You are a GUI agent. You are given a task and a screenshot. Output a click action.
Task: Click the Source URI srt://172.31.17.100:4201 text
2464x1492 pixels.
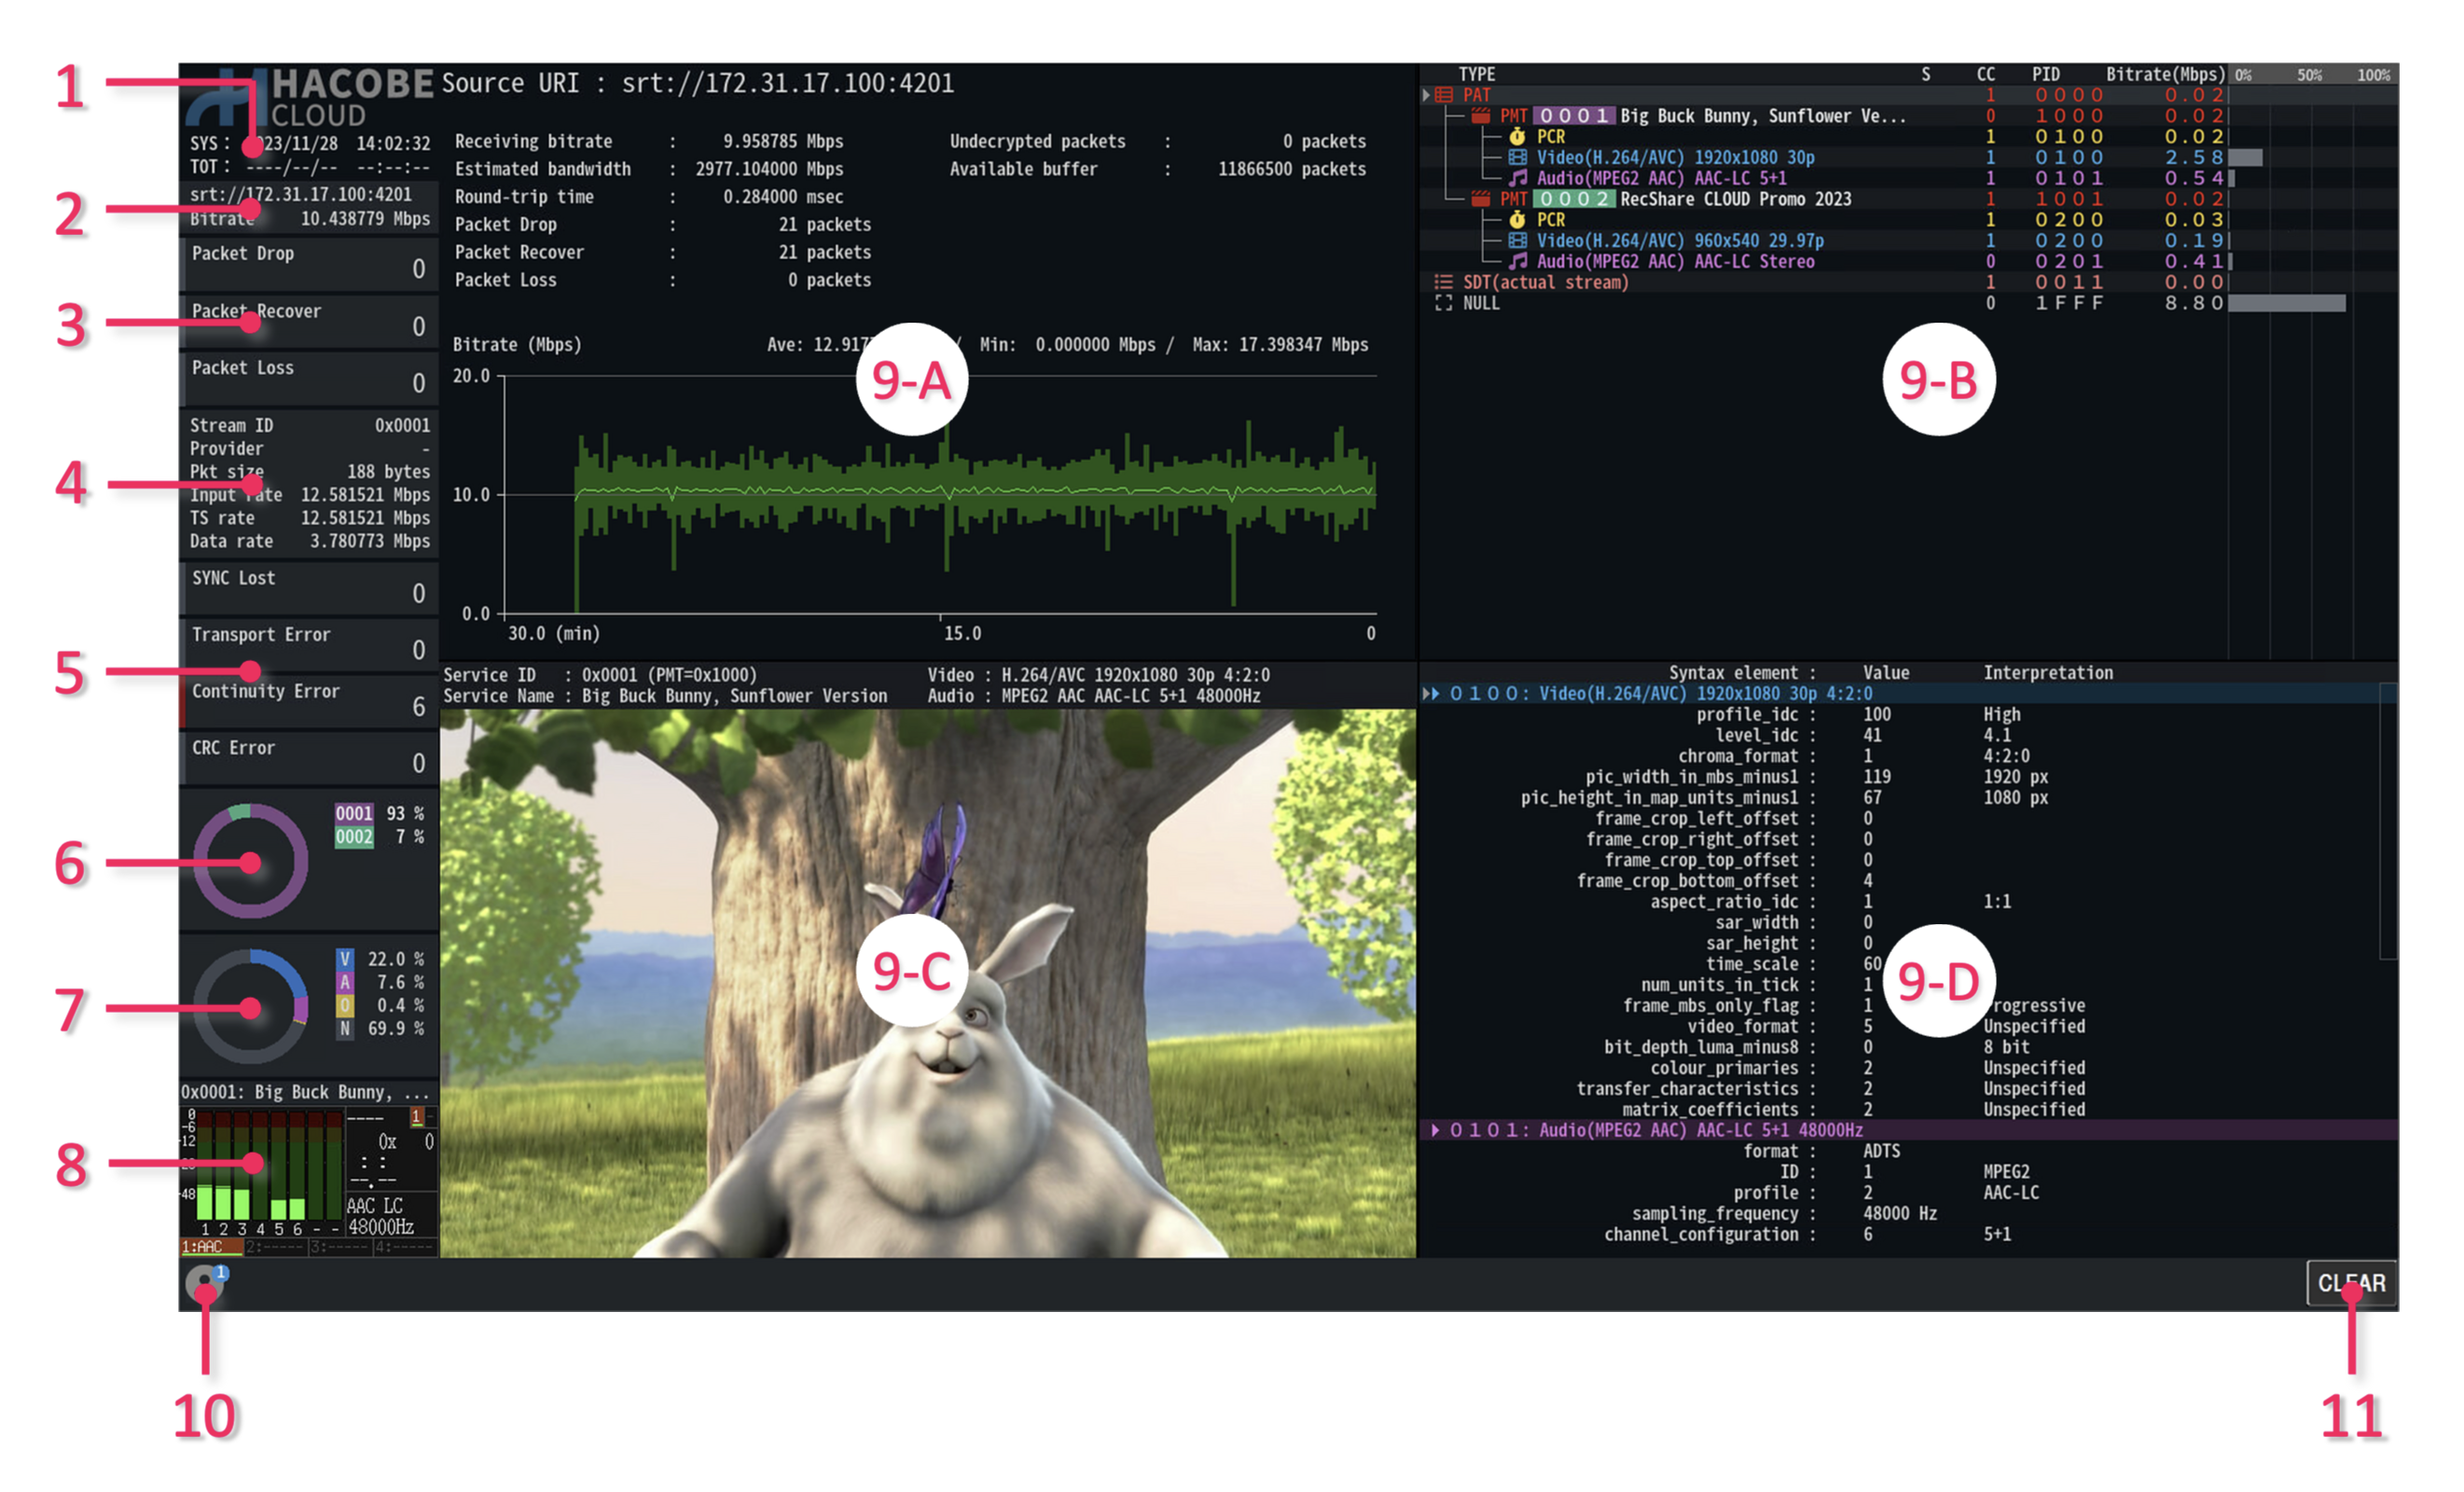[698, 83]
